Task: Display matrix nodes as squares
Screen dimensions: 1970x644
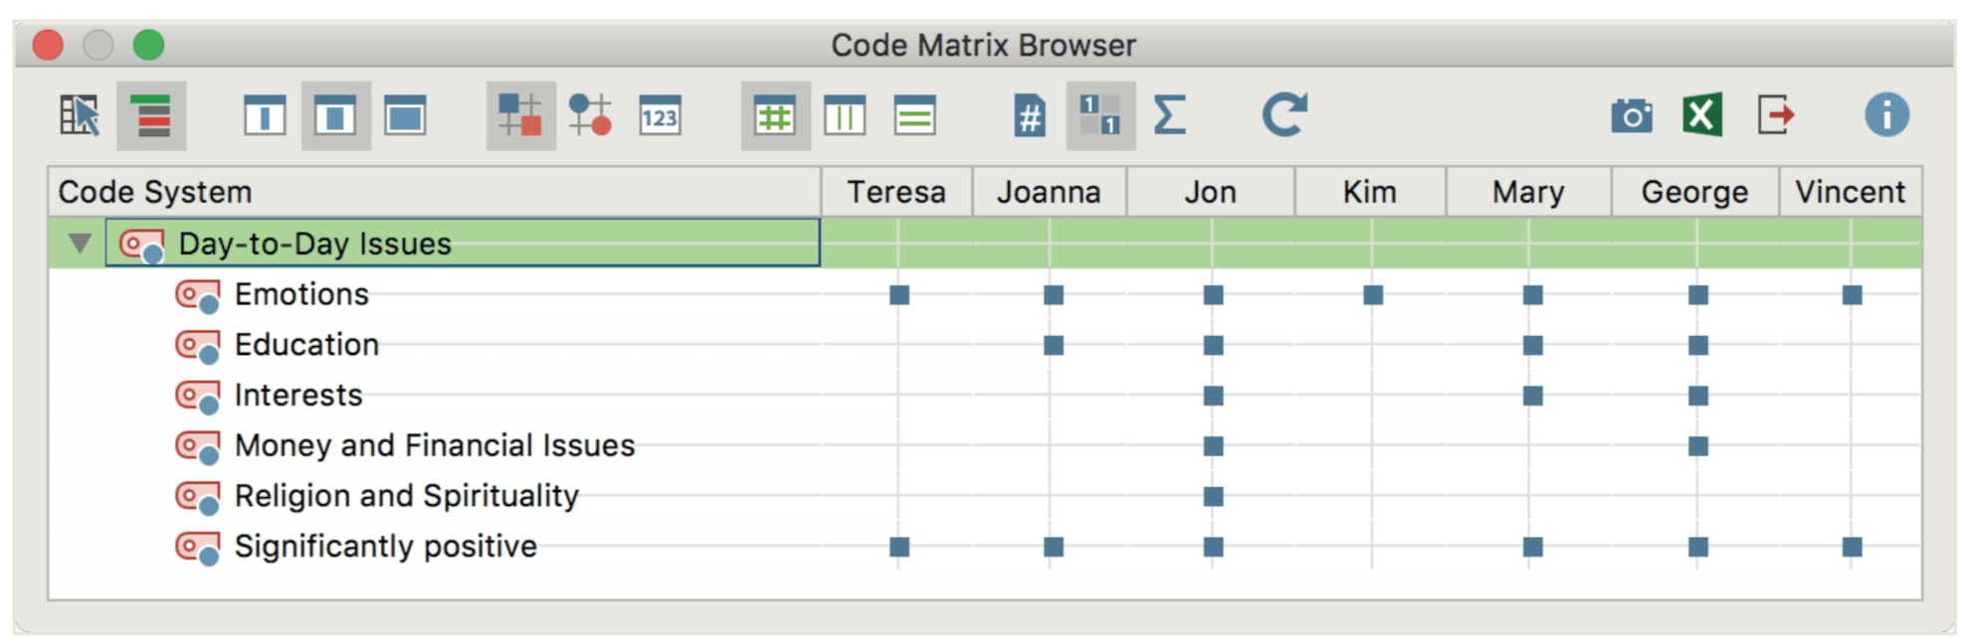Action: 520,116
